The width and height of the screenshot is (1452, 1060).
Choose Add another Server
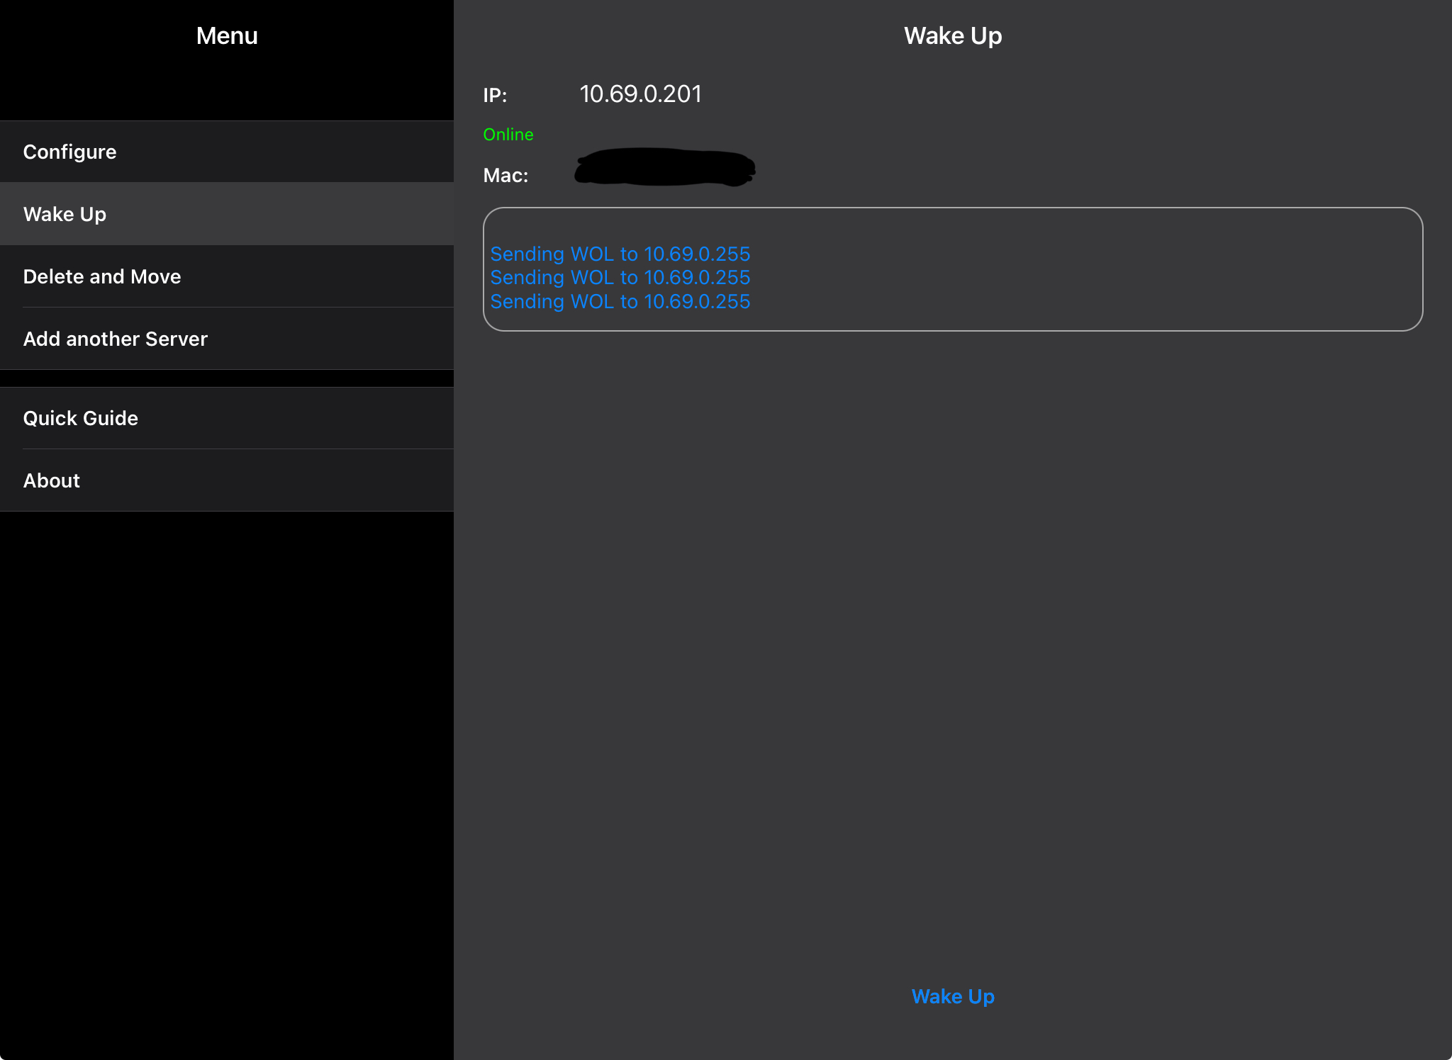(115, 339)
